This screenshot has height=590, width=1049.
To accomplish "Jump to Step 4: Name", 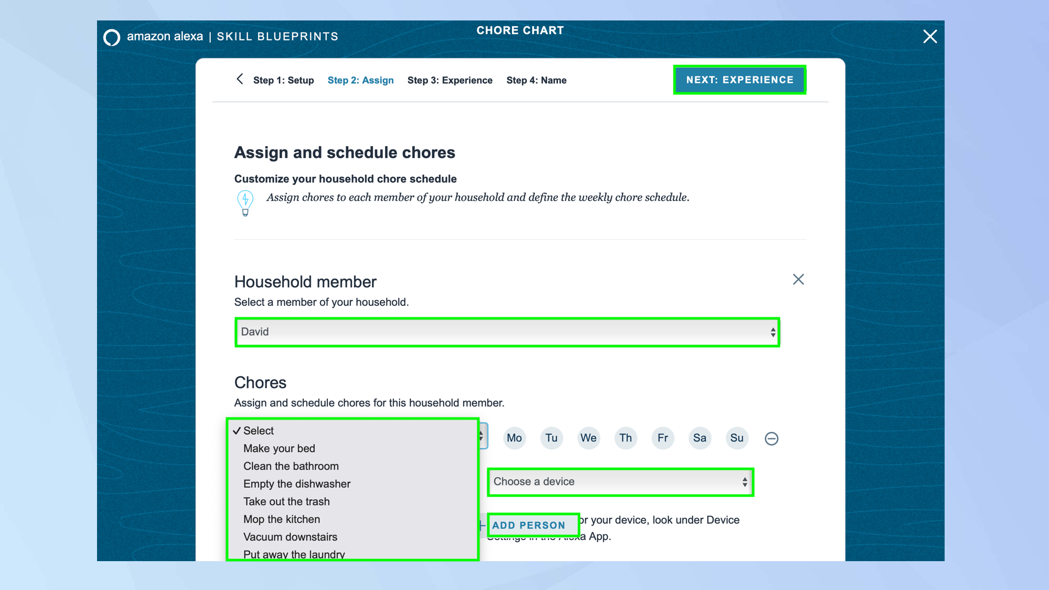I will [x=536, y=80].
